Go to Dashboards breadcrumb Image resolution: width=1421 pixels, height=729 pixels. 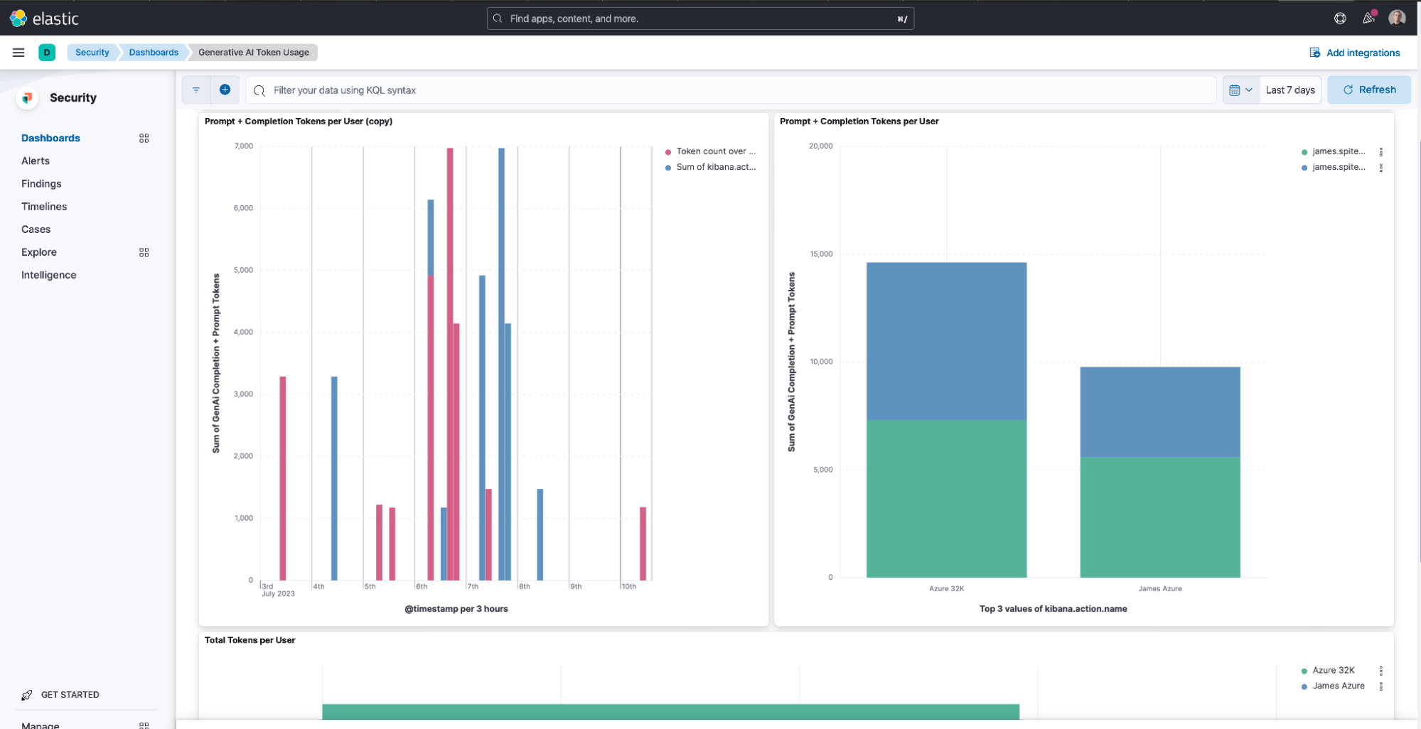pyautogui.click(x=154, y=53)
